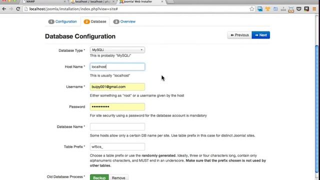Open the gray keyboard extension icon
This screenshot has width=320, height=180.
(x=283, y=9)
